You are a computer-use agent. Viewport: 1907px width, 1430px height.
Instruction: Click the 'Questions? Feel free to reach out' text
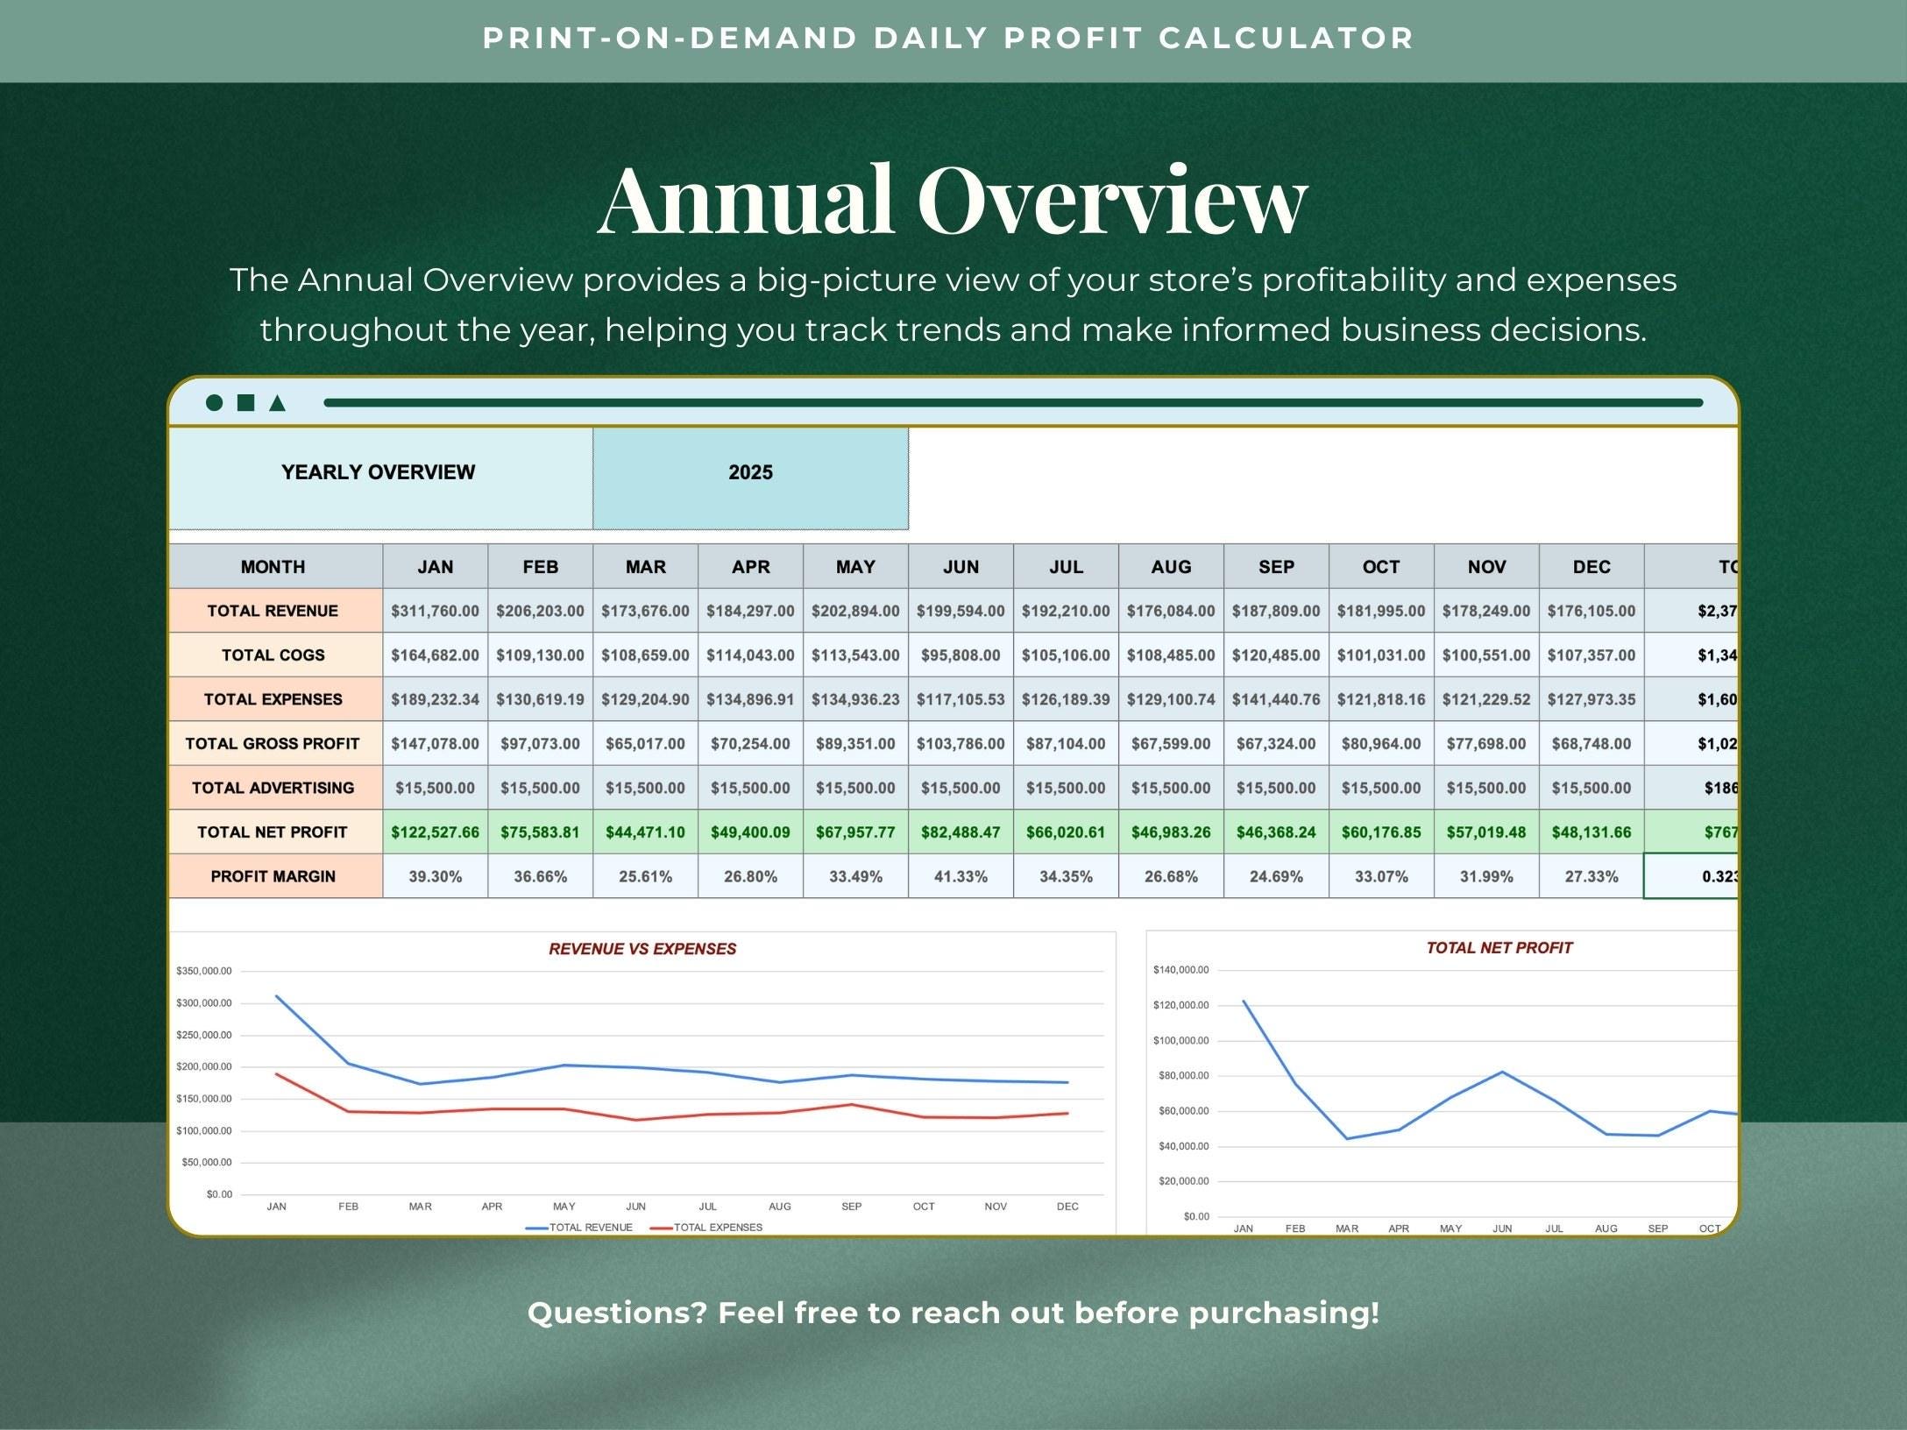point(953,1313)
